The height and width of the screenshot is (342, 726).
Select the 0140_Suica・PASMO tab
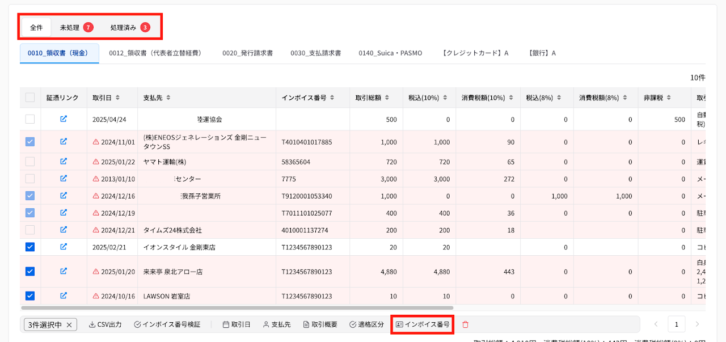tap(390, 53)
